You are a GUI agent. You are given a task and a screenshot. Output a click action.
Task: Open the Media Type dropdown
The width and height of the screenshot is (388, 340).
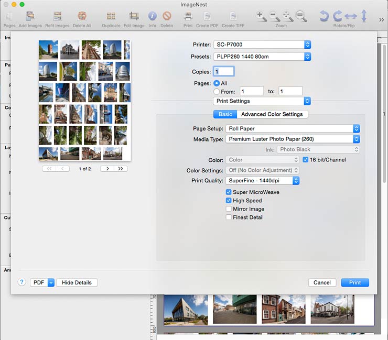(293, 139)
